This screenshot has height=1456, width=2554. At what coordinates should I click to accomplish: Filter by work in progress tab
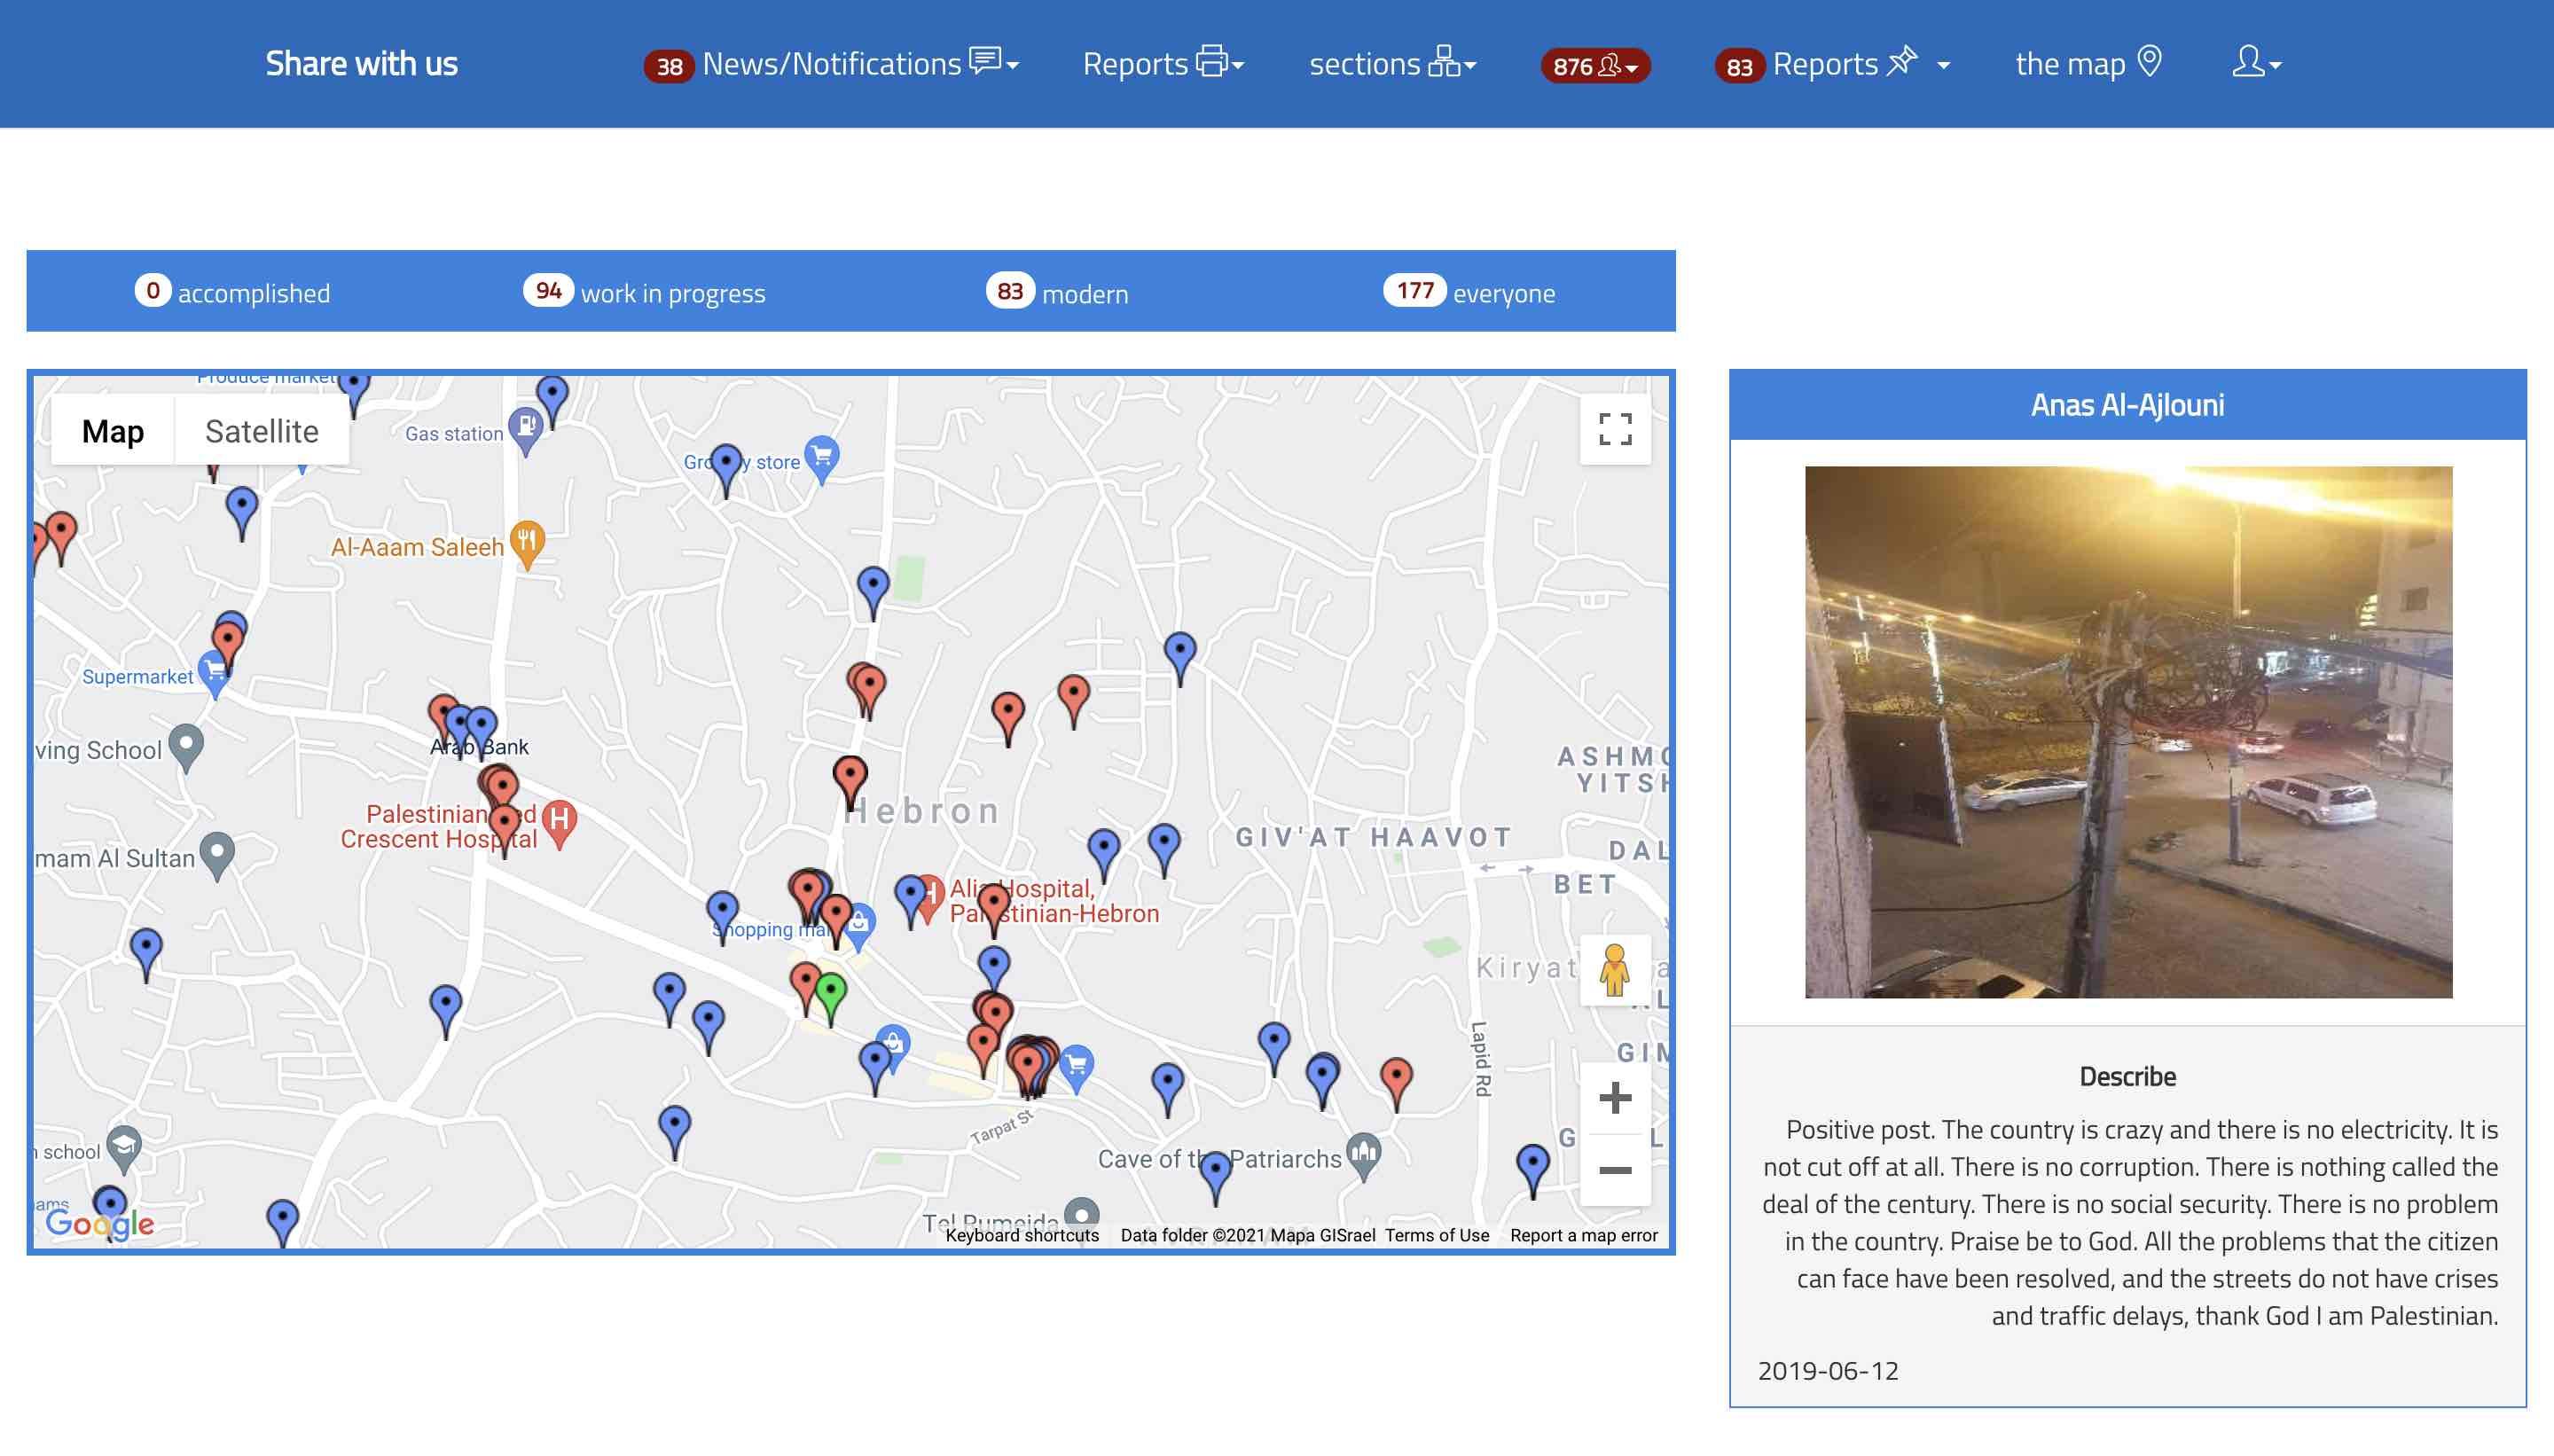[x=645, y=292]
